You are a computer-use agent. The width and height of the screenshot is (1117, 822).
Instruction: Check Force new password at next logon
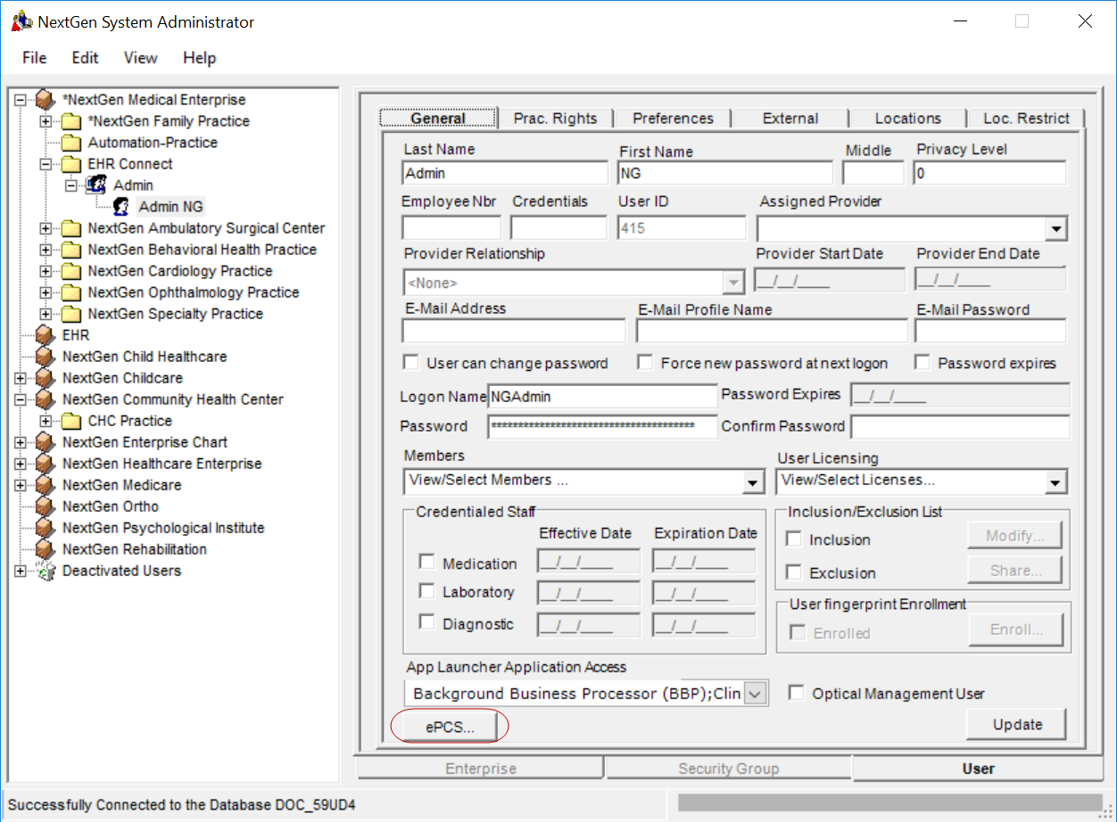(x=645, y=363)
